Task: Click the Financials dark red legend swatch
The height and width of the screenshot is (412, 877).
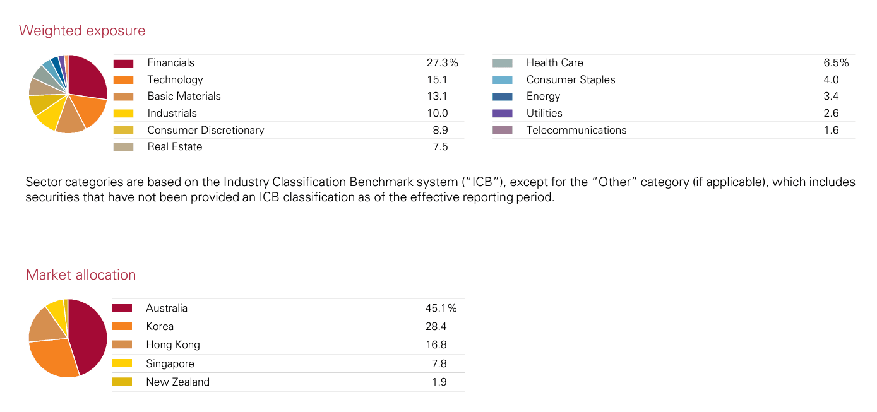Action: pyautogui.click(x=123, y=63)
